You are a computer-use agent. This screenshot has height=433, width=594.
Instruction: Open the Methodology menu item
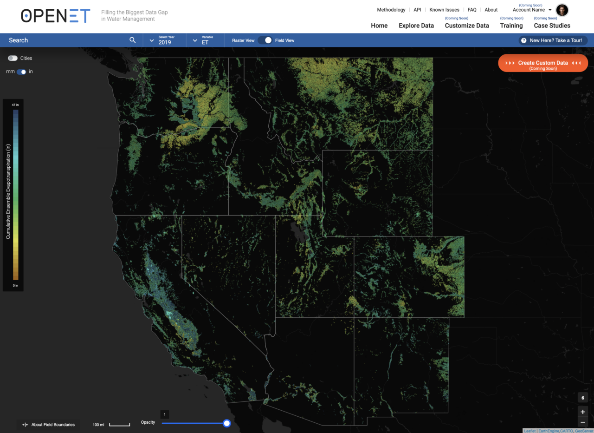point(391,9)
